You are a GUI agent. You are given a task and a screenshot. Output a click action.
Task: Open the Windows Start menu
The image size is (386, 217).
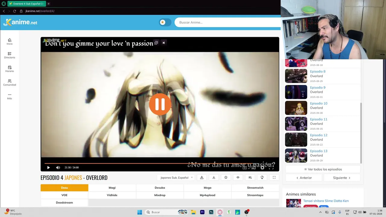click(x=140, y=212)
